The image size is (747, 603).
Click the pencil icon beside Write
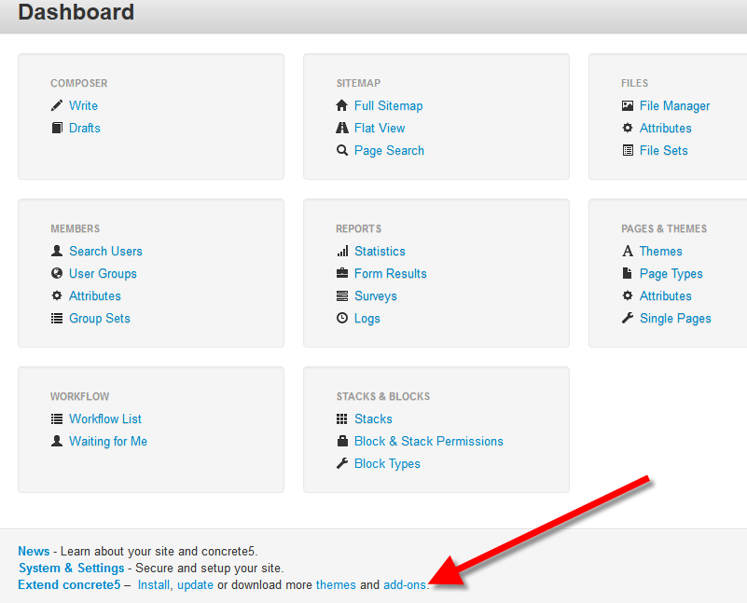click(x=57, y=106)
